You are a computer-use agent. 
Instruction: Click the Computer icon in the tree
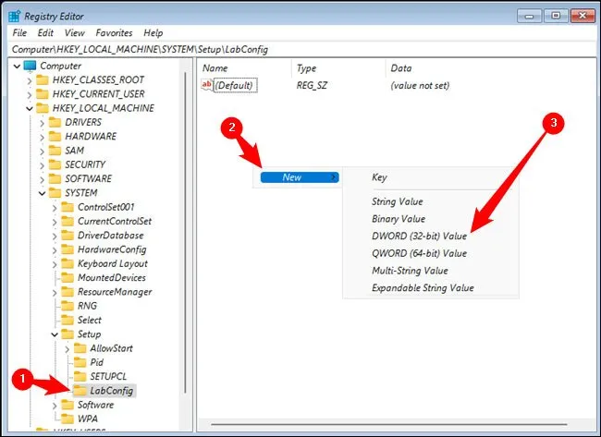pos(30,67)
